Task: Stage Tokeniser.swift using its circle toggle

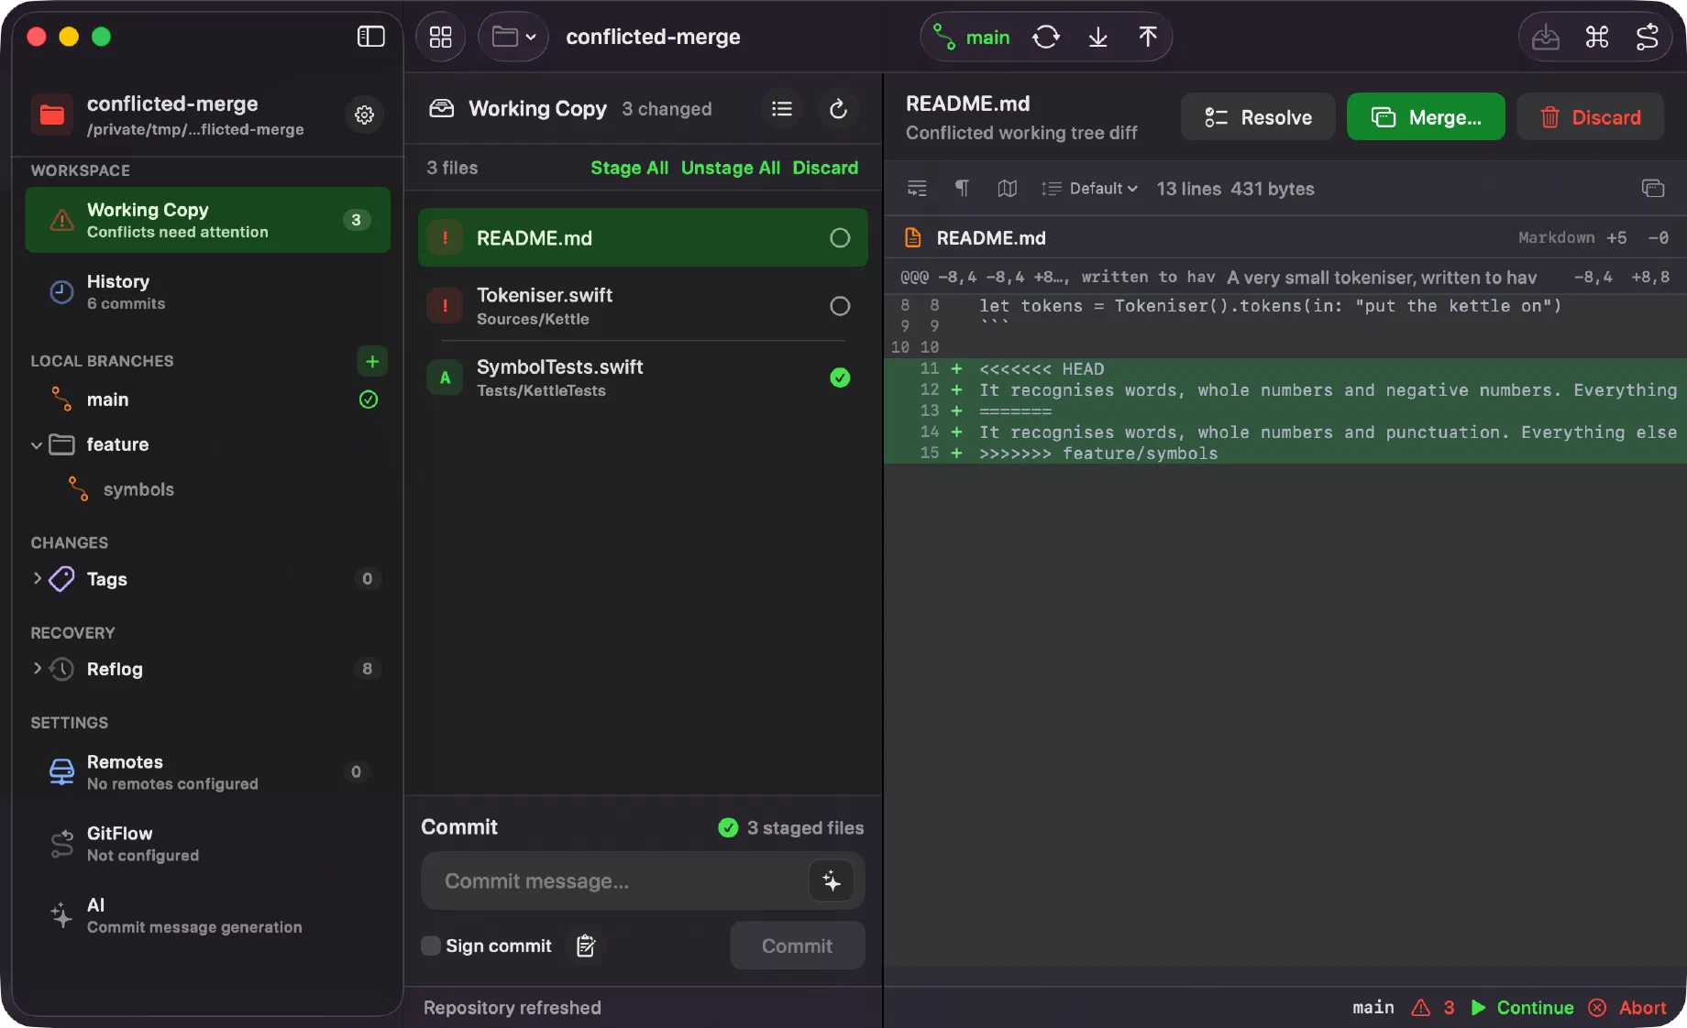Action: pyautogui.click(x=840, y=306)
